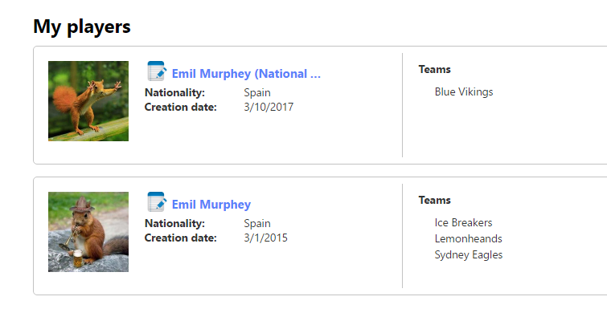The width and height of the screenshot is (607, 321).
Task: Click the My players heading
Action: [x=82, y=26]
